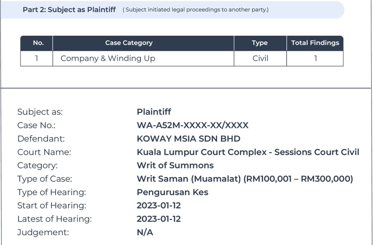Viewport: 373px width, 245px height.
Task: Select the Writ of Summons category value
Action: point(175,166)
